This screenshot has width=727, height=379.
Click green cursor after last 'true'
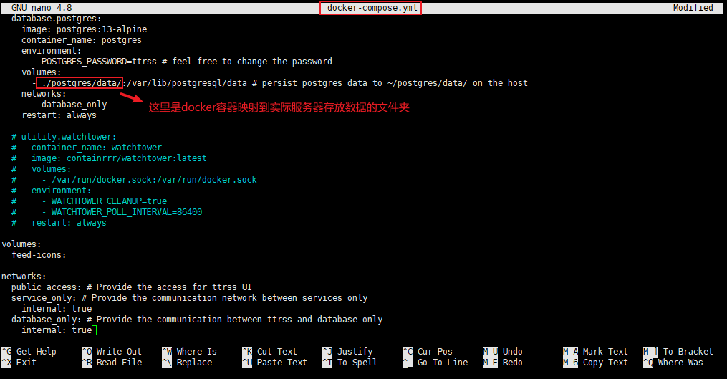[x=94, y=330]
